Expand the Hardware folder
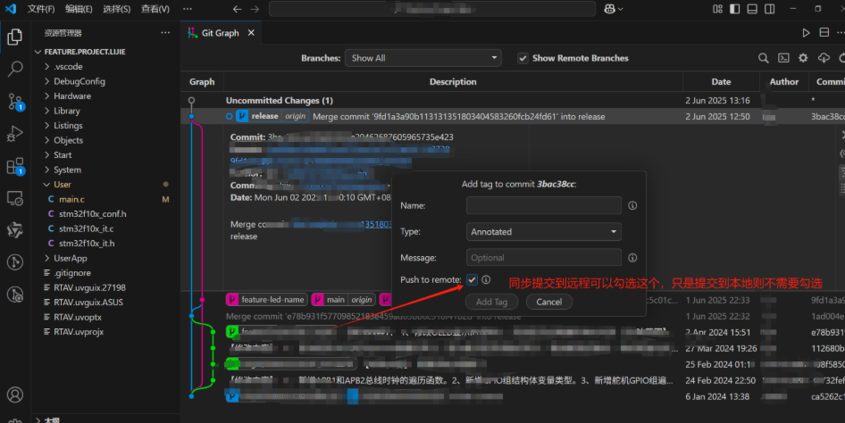This screenshot has width=845, height=423. (x=72, y=95)
